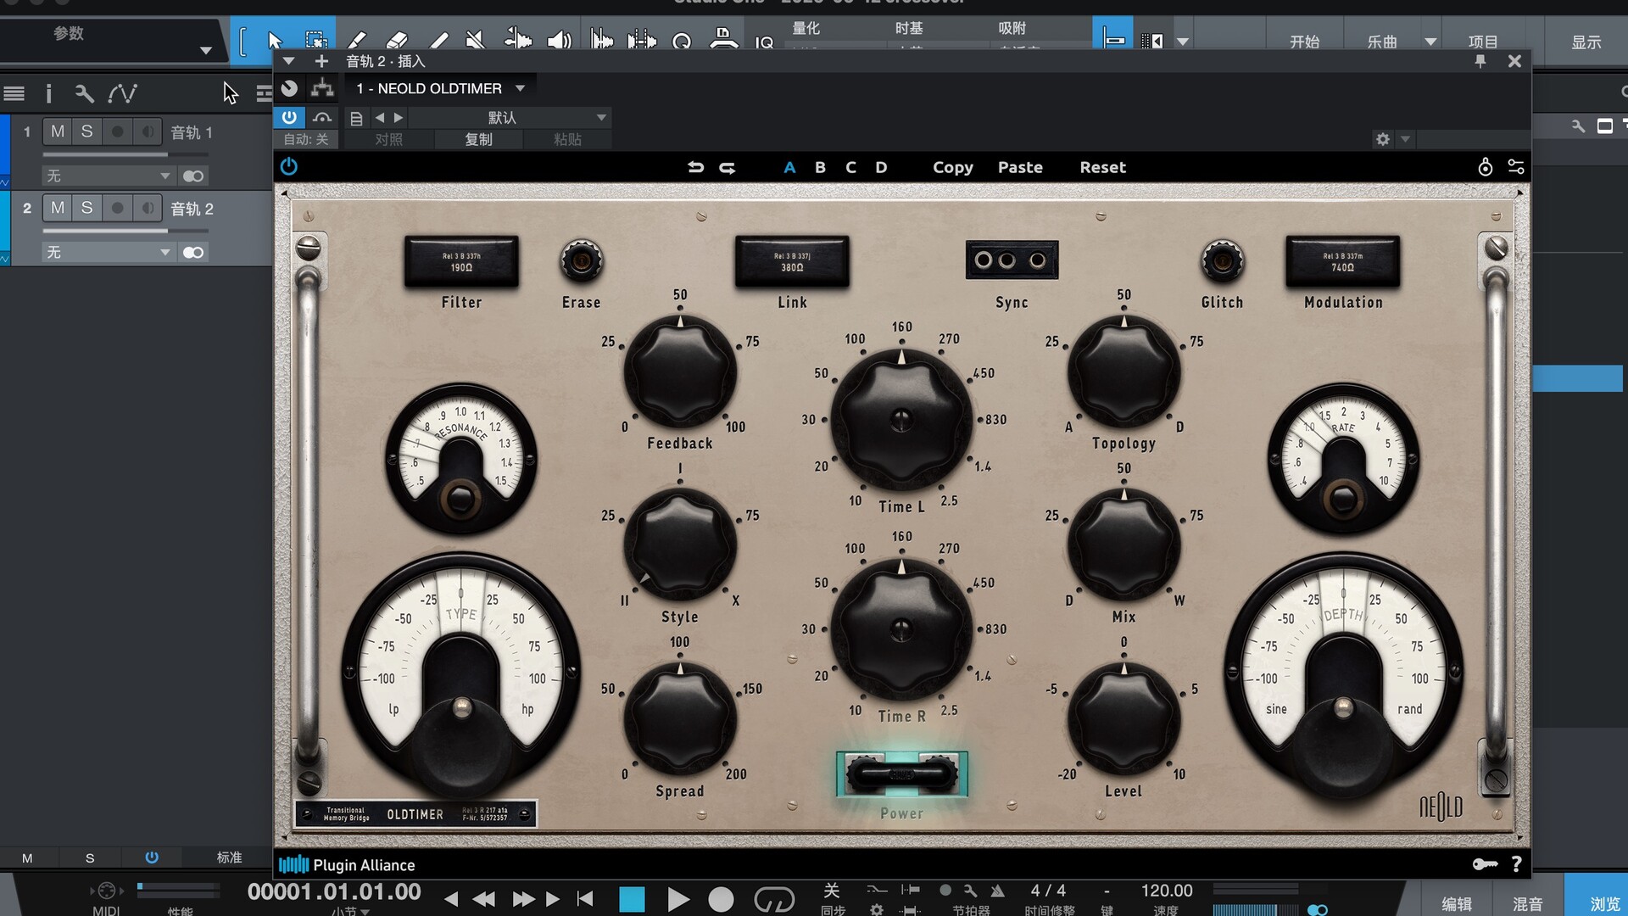Select the Mute tool in toolbar
The image size is (1628, 916).
pos(476,40)
